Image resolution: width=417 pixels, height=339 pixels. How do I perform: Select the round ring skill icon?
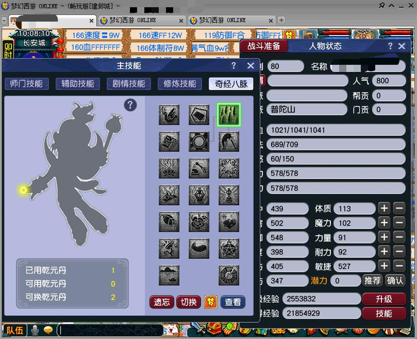click(x=199, y=141)
